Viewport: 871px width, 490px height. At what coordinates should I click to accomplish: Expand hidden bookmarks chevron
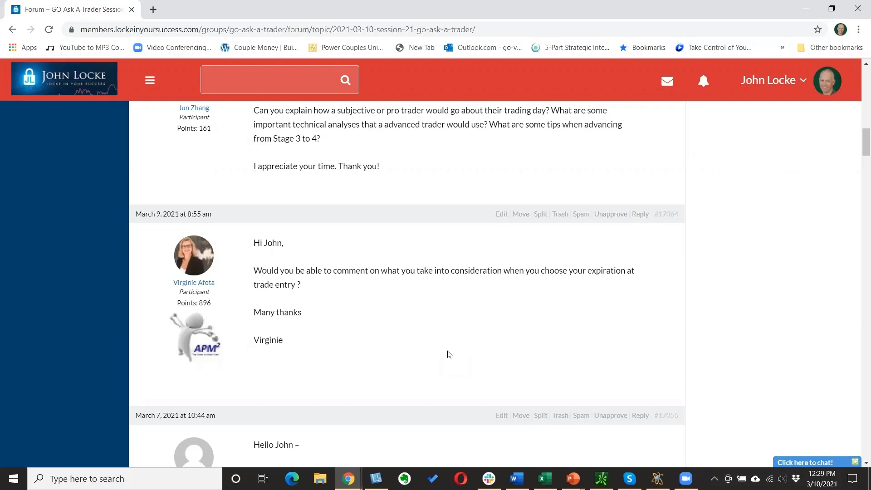782,48
